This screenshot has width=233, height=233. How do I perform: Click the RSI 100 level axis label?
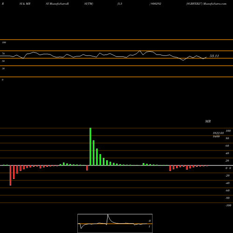pos(4,42)
